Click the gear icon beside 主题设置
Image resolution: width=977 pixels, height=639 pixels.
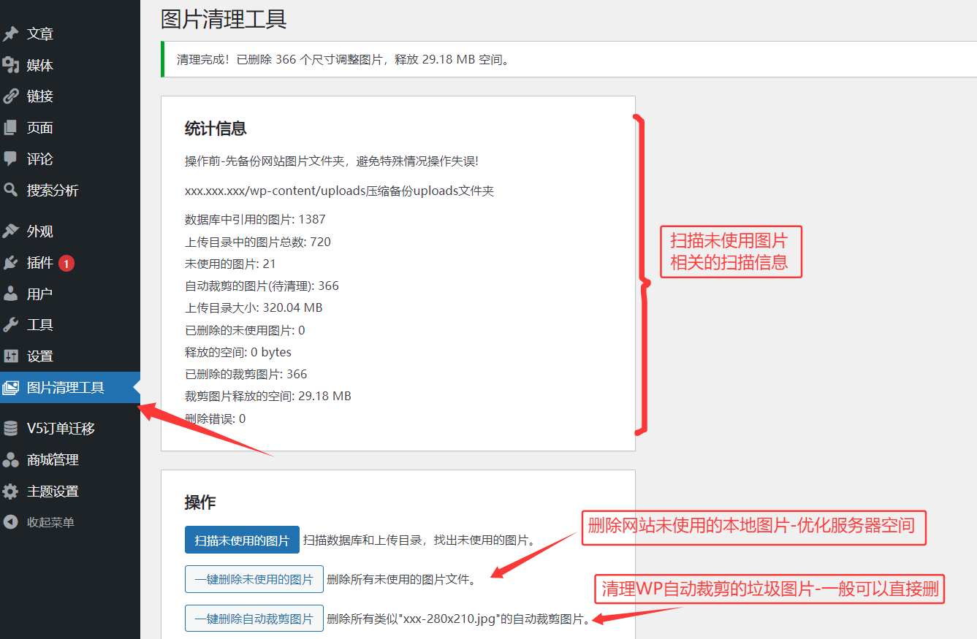point(11,491)
